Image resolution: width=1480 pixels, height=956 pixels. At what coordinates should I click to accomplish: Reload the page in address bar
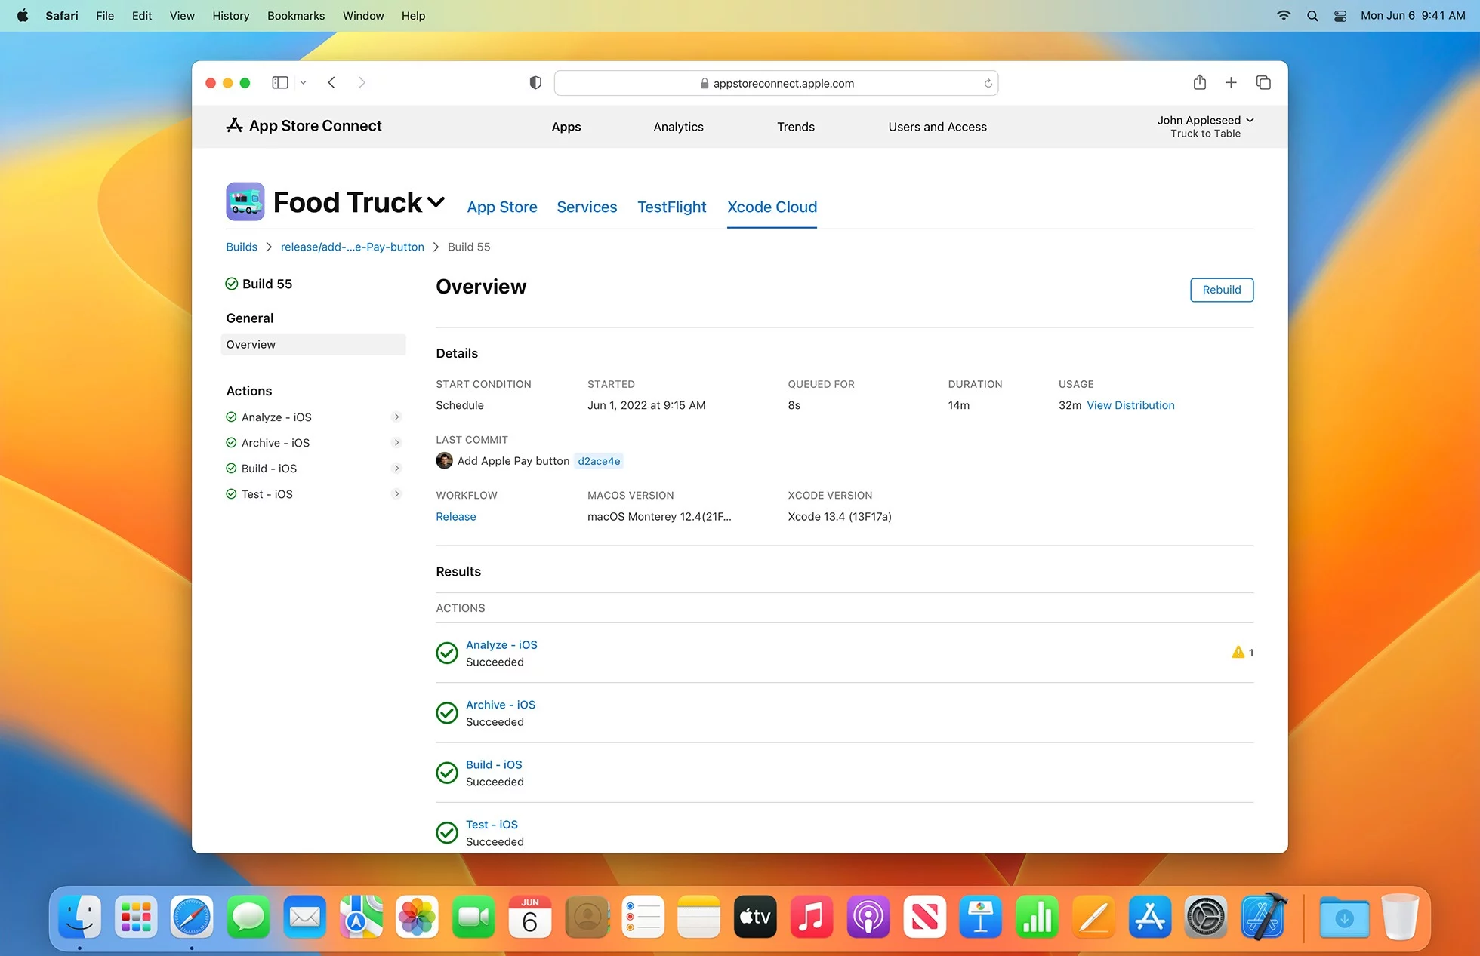(988, 83)
